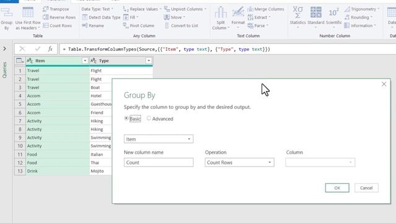
Task: Click the Count Rows ribbon icon
Action: click(45, 25)
